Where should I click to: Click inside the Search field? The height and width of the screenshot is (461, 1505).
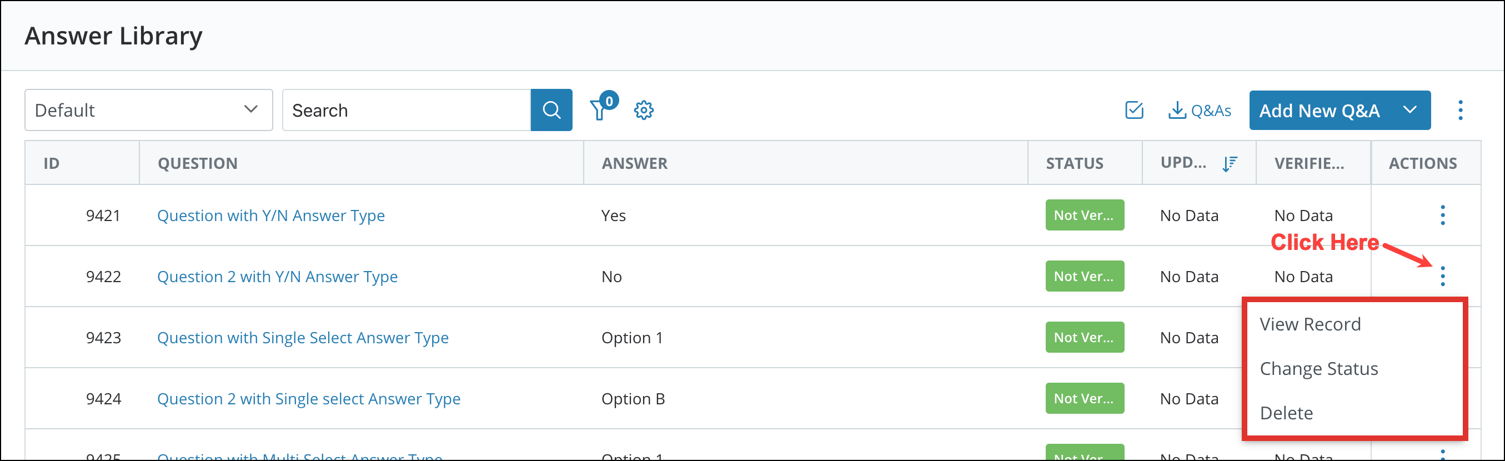(x=406, y=110)
